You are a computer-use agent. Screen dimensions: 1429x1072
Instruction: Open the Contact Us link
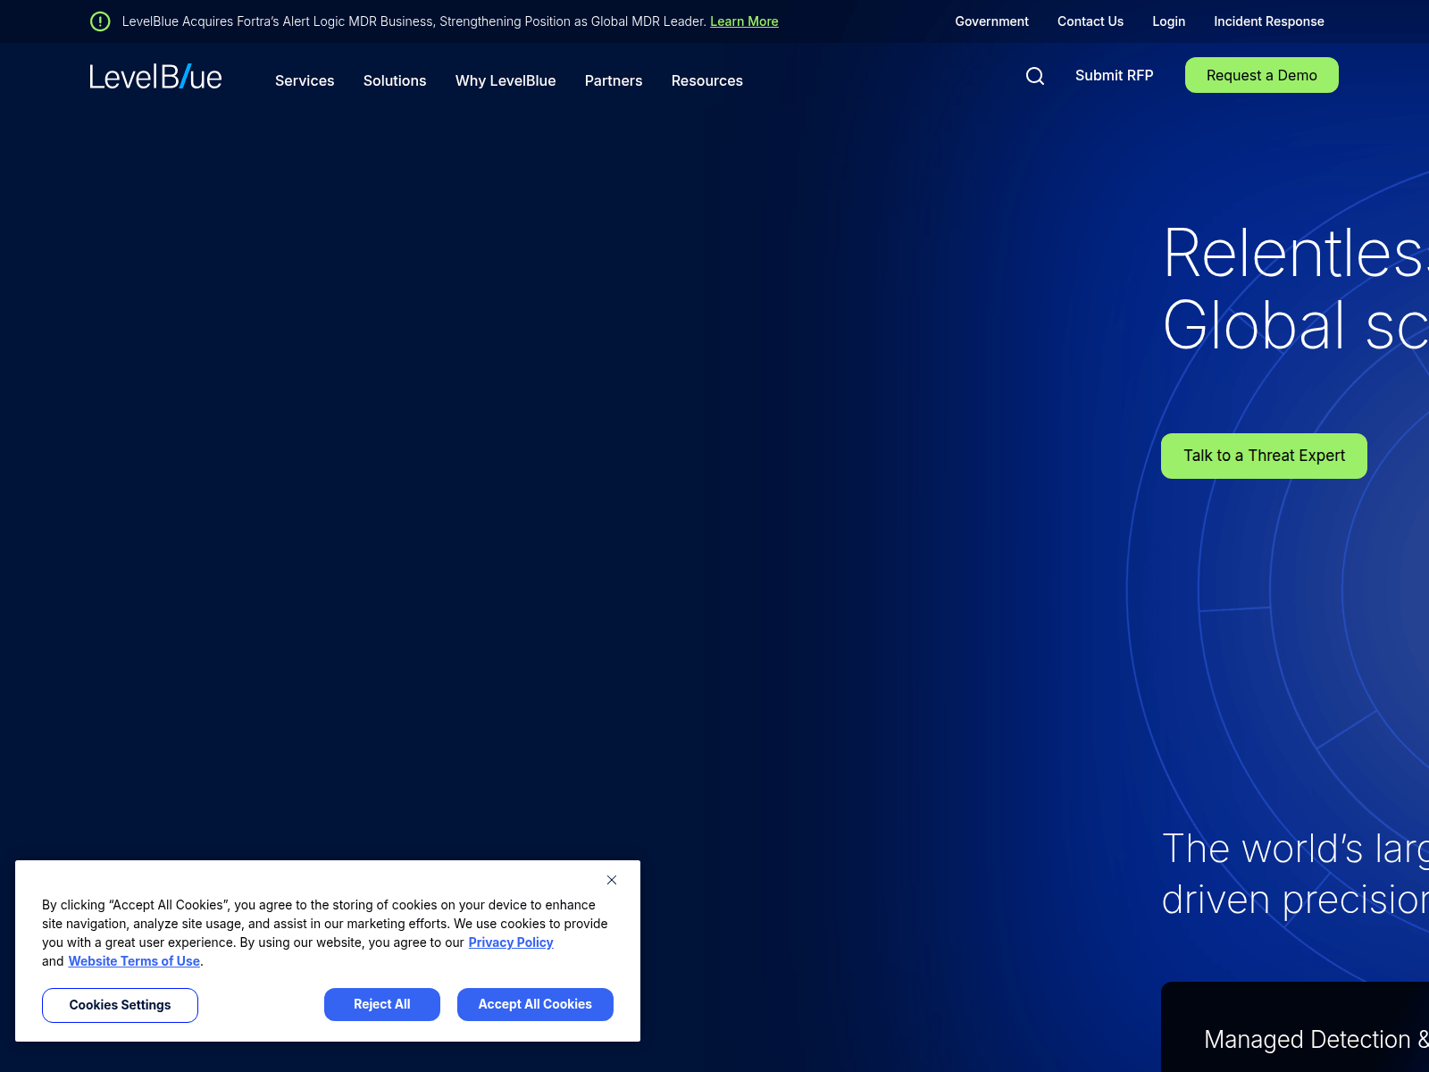1091,21
